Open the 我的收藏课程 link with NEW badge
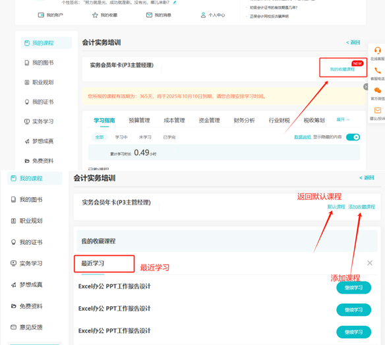This screenshot has width=385, height=345. [342, 69]
